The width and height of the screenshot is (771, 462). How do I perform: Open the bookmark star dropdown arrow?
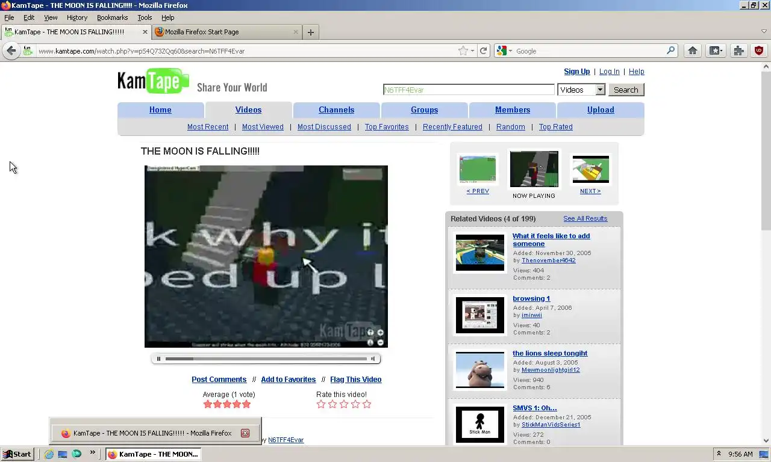coord(472,51)
